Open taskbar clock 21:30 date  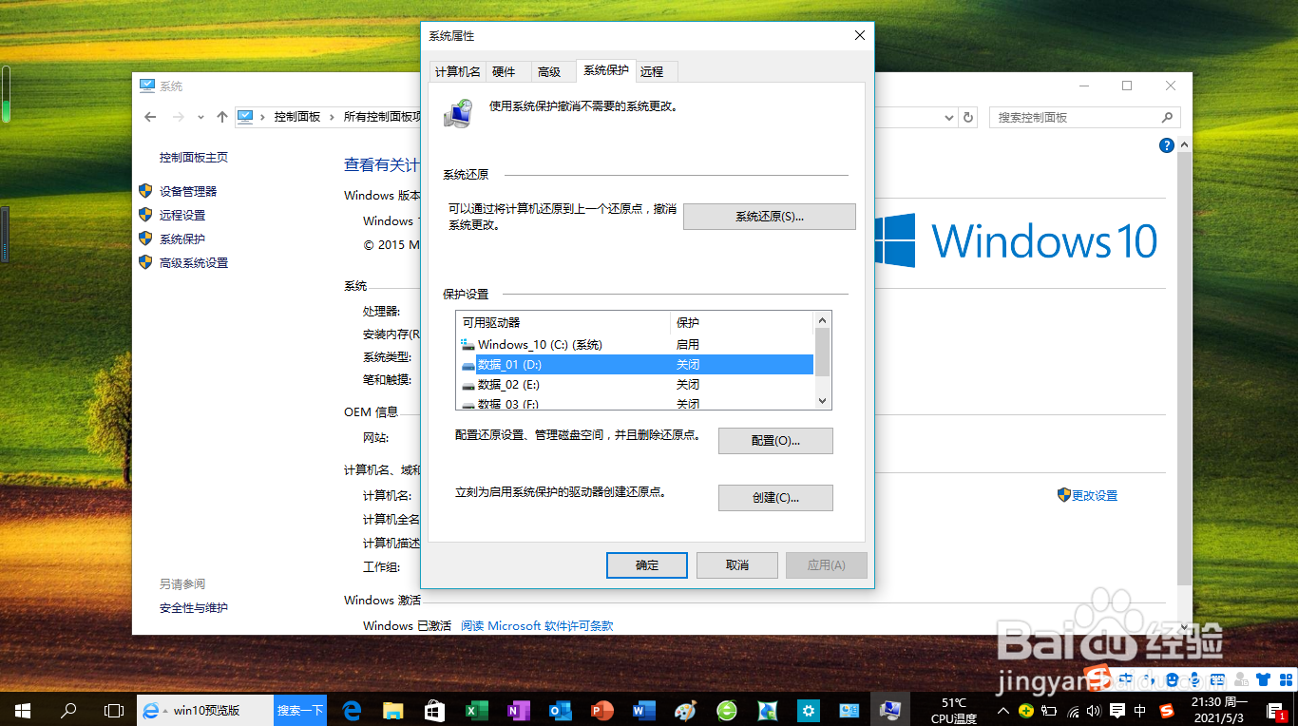click(1219, 710)
